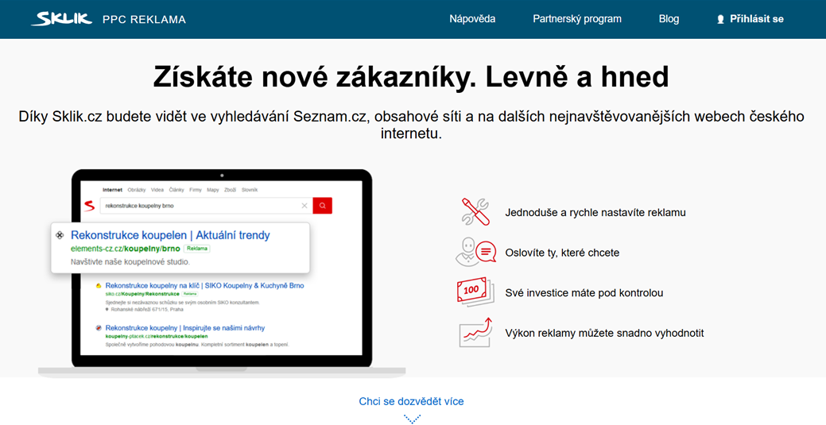Open the Rekonstrukce koupelen Aktuální trendy ad title
The height and width of the screenshot is (425, 826).
pyautogui.click(x=170, y=235)
